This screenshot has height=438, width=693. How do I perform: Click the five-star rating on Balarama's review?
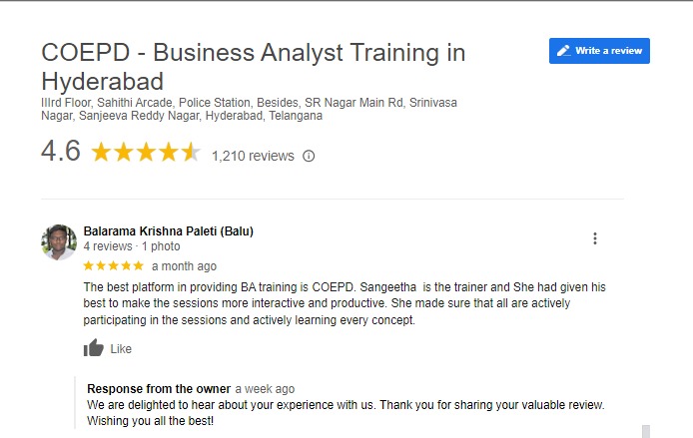click(x=113, y=266)
